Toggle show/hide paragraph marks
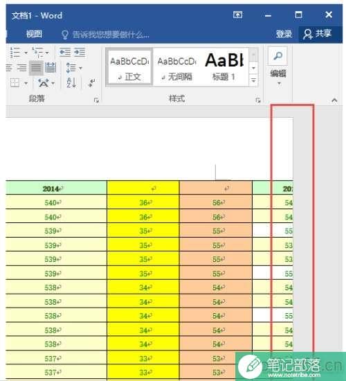The image size is (346, 381). [92, 82]
